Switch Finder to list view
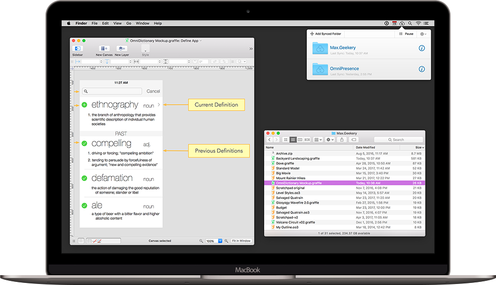 point(293,140)
